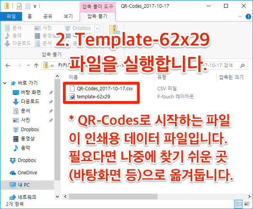This screenshot has height=209, width=253.
Task: Sort by the 압축된 크기 column header
Action: pos(231,77)
